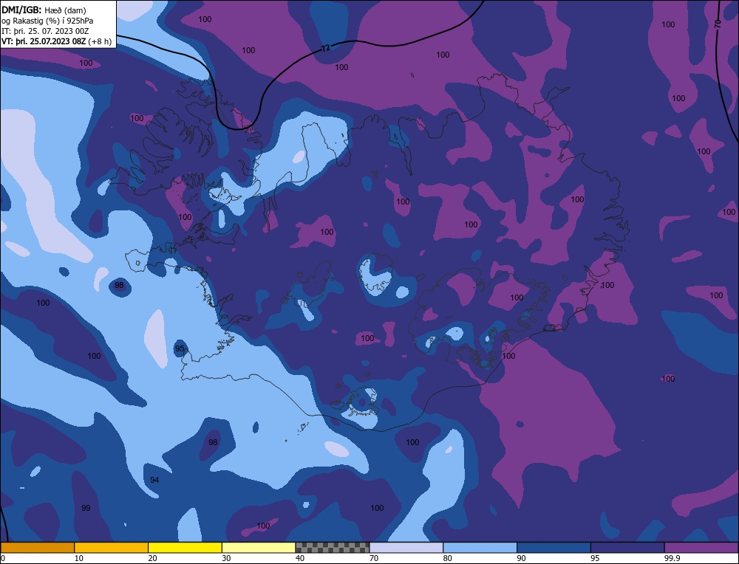739x564 pixels.
Task: Select the dark navy 95–99.9 legend swatch
Action: (x=627, y=548)
